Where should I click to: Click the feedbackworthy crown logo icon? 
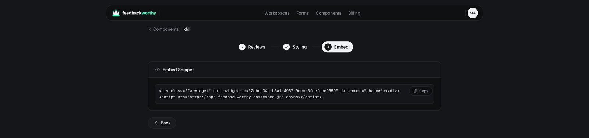coord(116,13)
